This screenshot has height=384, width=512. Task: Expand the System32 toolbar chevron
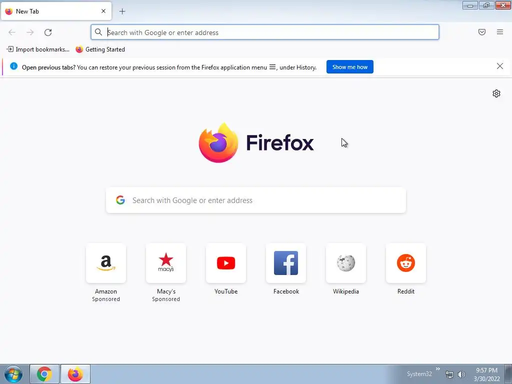coord(438,369)
